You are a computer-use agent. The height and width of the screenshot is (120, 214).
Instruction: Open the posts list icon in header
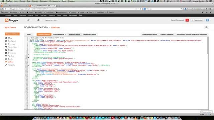(x=38, y=20)
